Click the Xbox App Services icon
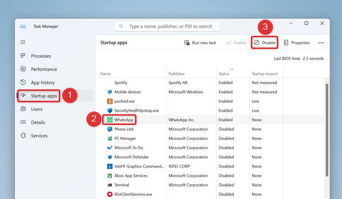This screenshot has width=342, height=199. [x=110, y=175]
